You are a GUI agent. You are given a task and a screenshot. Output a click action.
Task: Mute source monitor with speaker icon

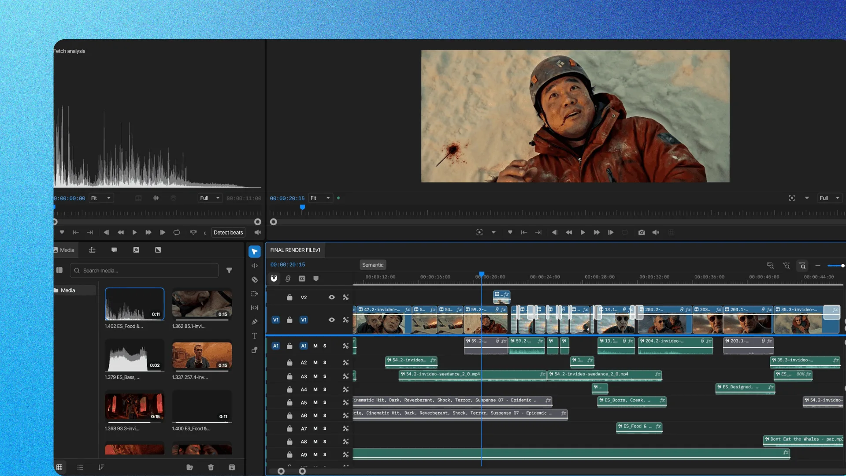(x=258, y=233)
